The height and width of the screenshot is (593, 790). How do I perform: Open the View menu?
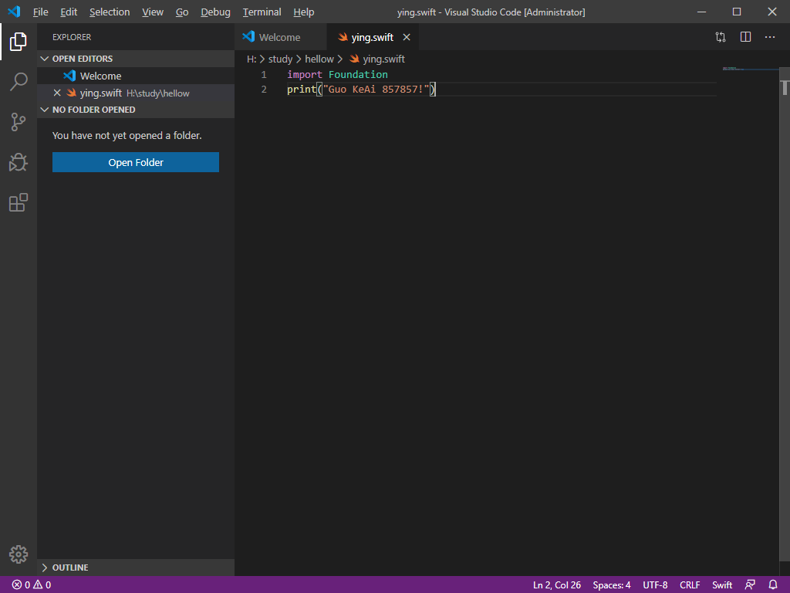[153, 12]
